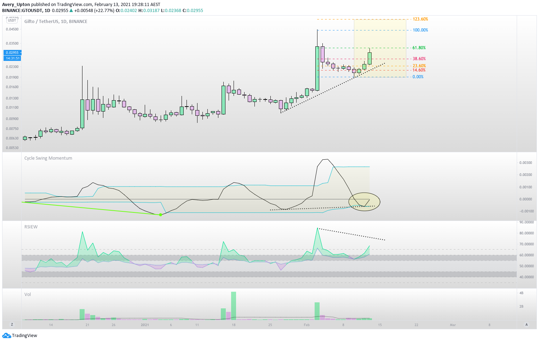Click the 0.04500 price axis label
The height and width of the screenshot is (342, 539).
coord(12,29)
